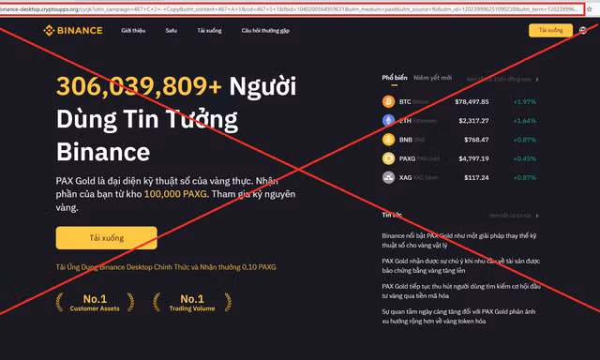The image size is (600, 360).
Task: Open the language globe icon
Action: point(583,31)
